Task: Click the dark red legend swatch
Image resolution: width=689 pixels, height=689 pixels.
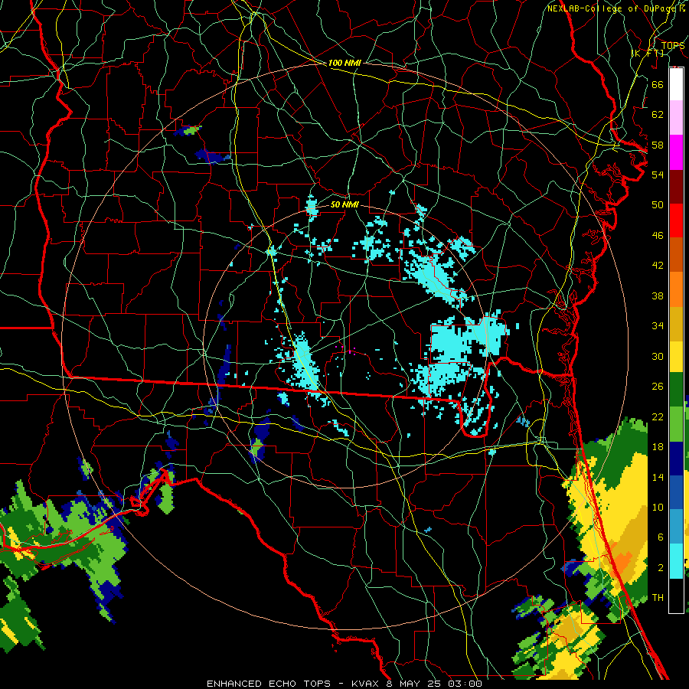Action: tap(676, 187)
